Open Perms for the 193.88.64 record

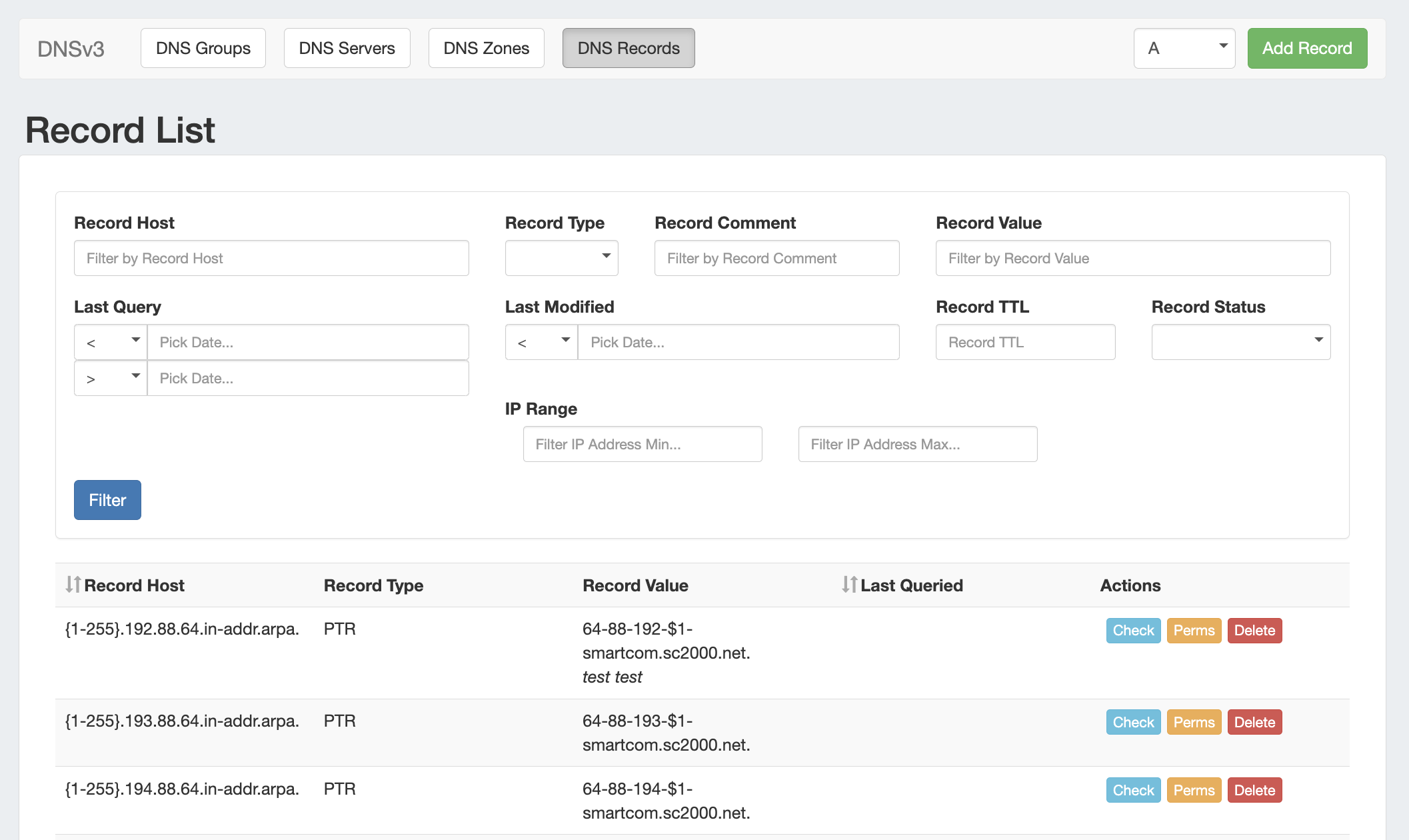click(x=1194, y=722)
